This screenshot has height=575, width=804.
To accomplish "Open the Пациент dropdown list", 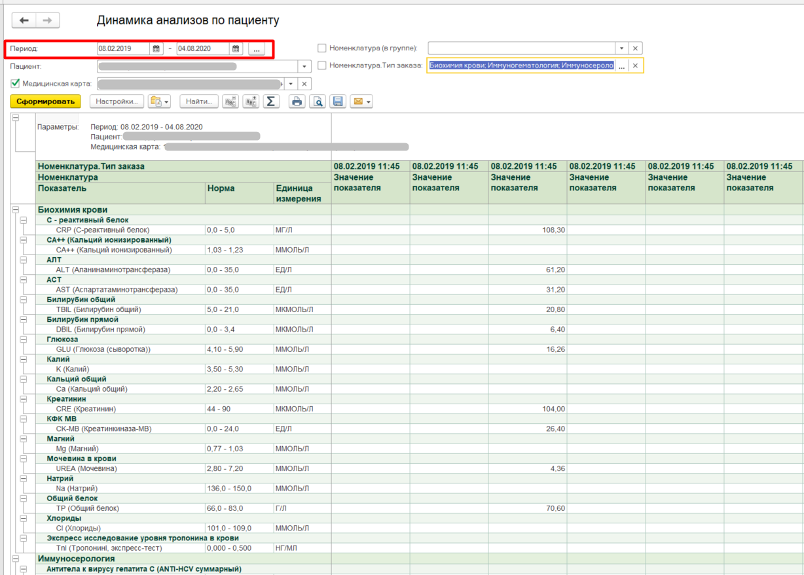I will [x=304, y=67].
